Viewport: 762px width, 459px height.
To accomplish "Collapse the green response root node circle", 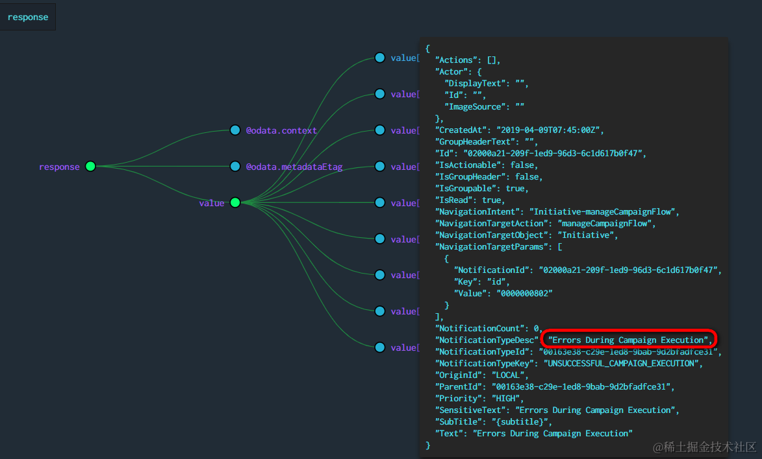I will click(90, 167).
